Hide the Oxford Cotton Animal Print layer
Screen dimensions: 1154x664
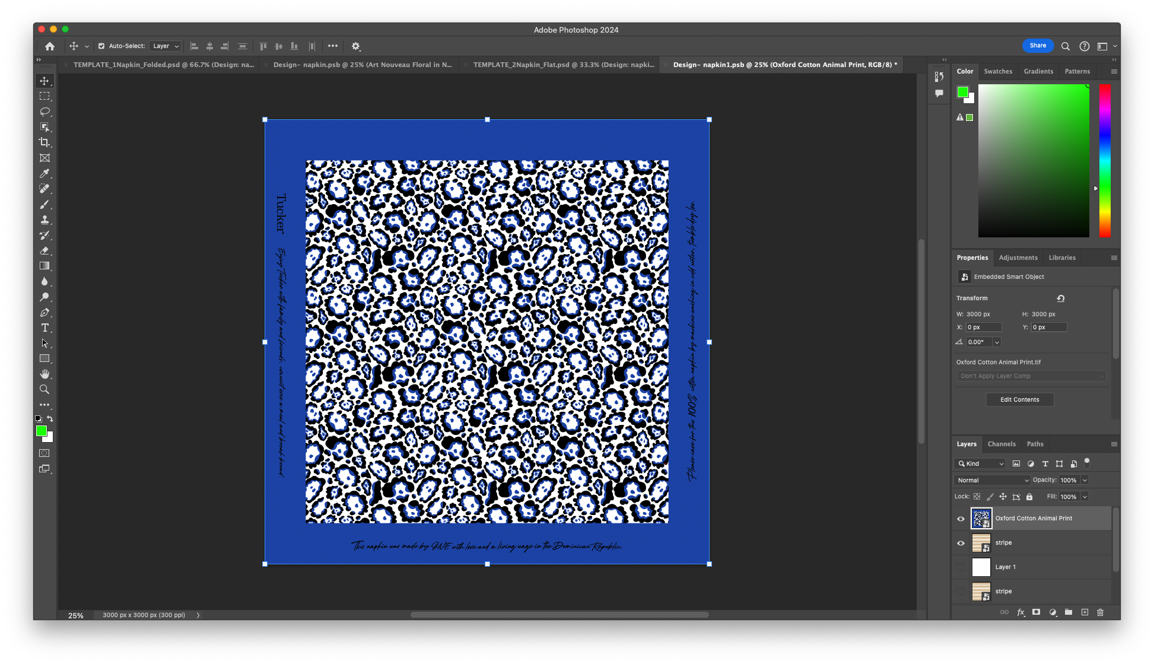click(961, 518)
